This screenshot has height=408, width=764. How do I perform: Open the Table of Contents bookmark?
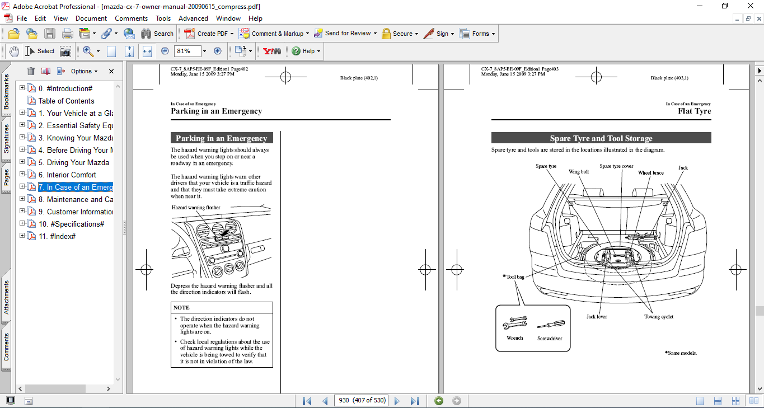pyautogui.click(x=66, y=101)
